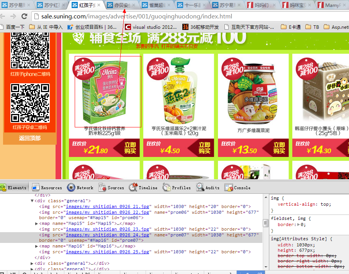The image size is (349, 274).
Task: Open the Resources panel in DevTools
Action: [x=47, y=188]
